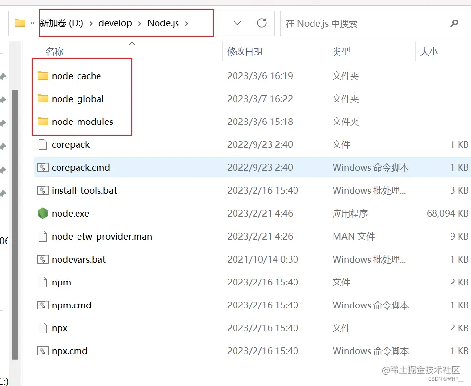Select npx.cmd file name

[x=69, y=351]
